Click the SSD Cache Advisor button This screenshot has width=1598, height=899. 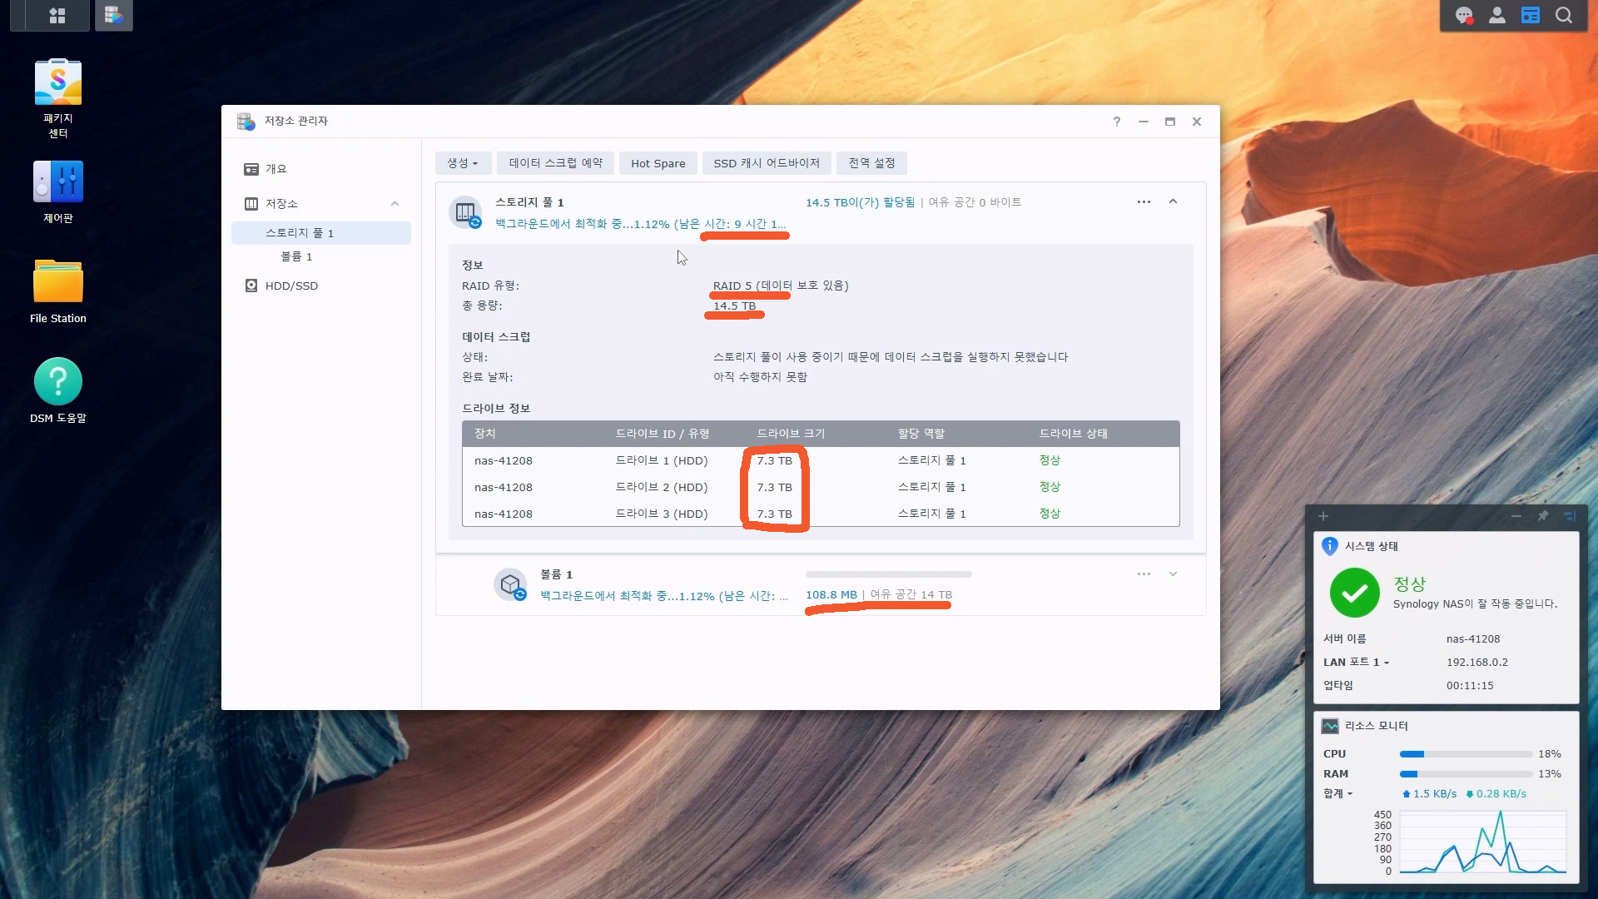[766, 163]
